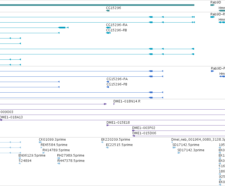Select the Rab9D gene label
The width and height of the screenshot is (225, 186).
(x=215, y=2)
